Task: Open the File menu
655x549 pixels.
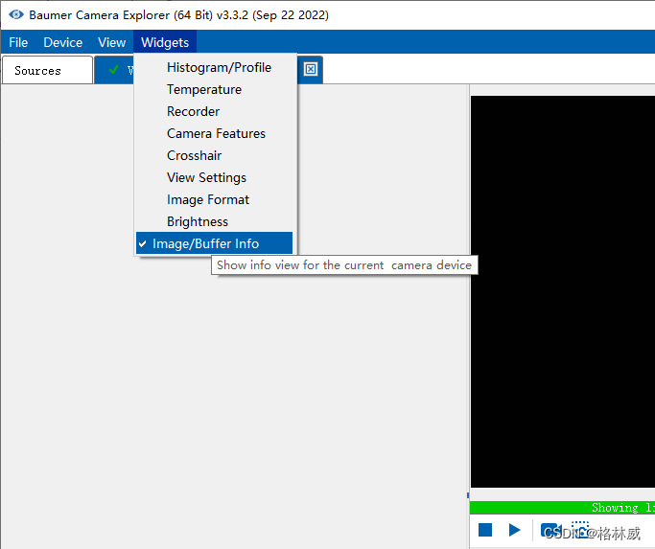Action: pyautogui.click(x=18, y=42)
